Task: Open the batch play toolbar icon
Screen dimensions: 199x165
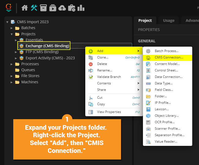Action: [x=53, y=8]
